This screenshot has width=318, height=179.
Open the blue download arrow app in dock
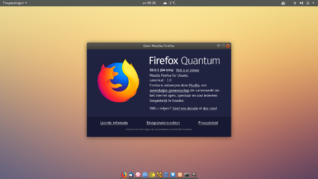click(173, 175)
